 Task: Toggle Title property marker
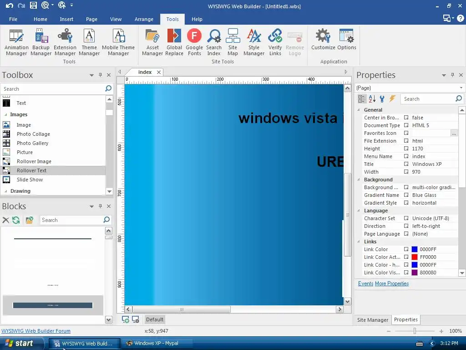click(x=406, y=164)
